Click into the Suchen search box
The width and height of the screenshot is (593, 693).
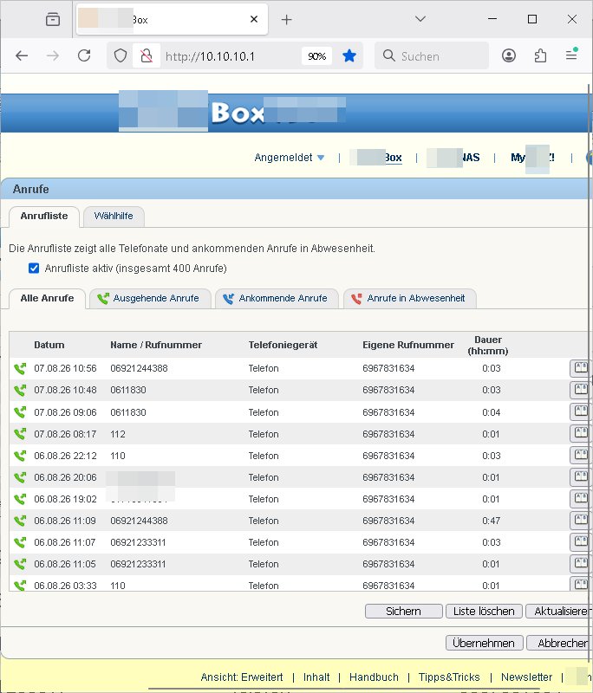(x=432, y=56)
